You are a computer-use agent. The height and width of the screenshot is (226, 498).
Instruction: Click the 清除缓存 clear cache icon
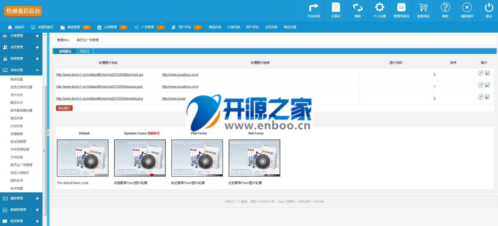(x=467, y=7)
